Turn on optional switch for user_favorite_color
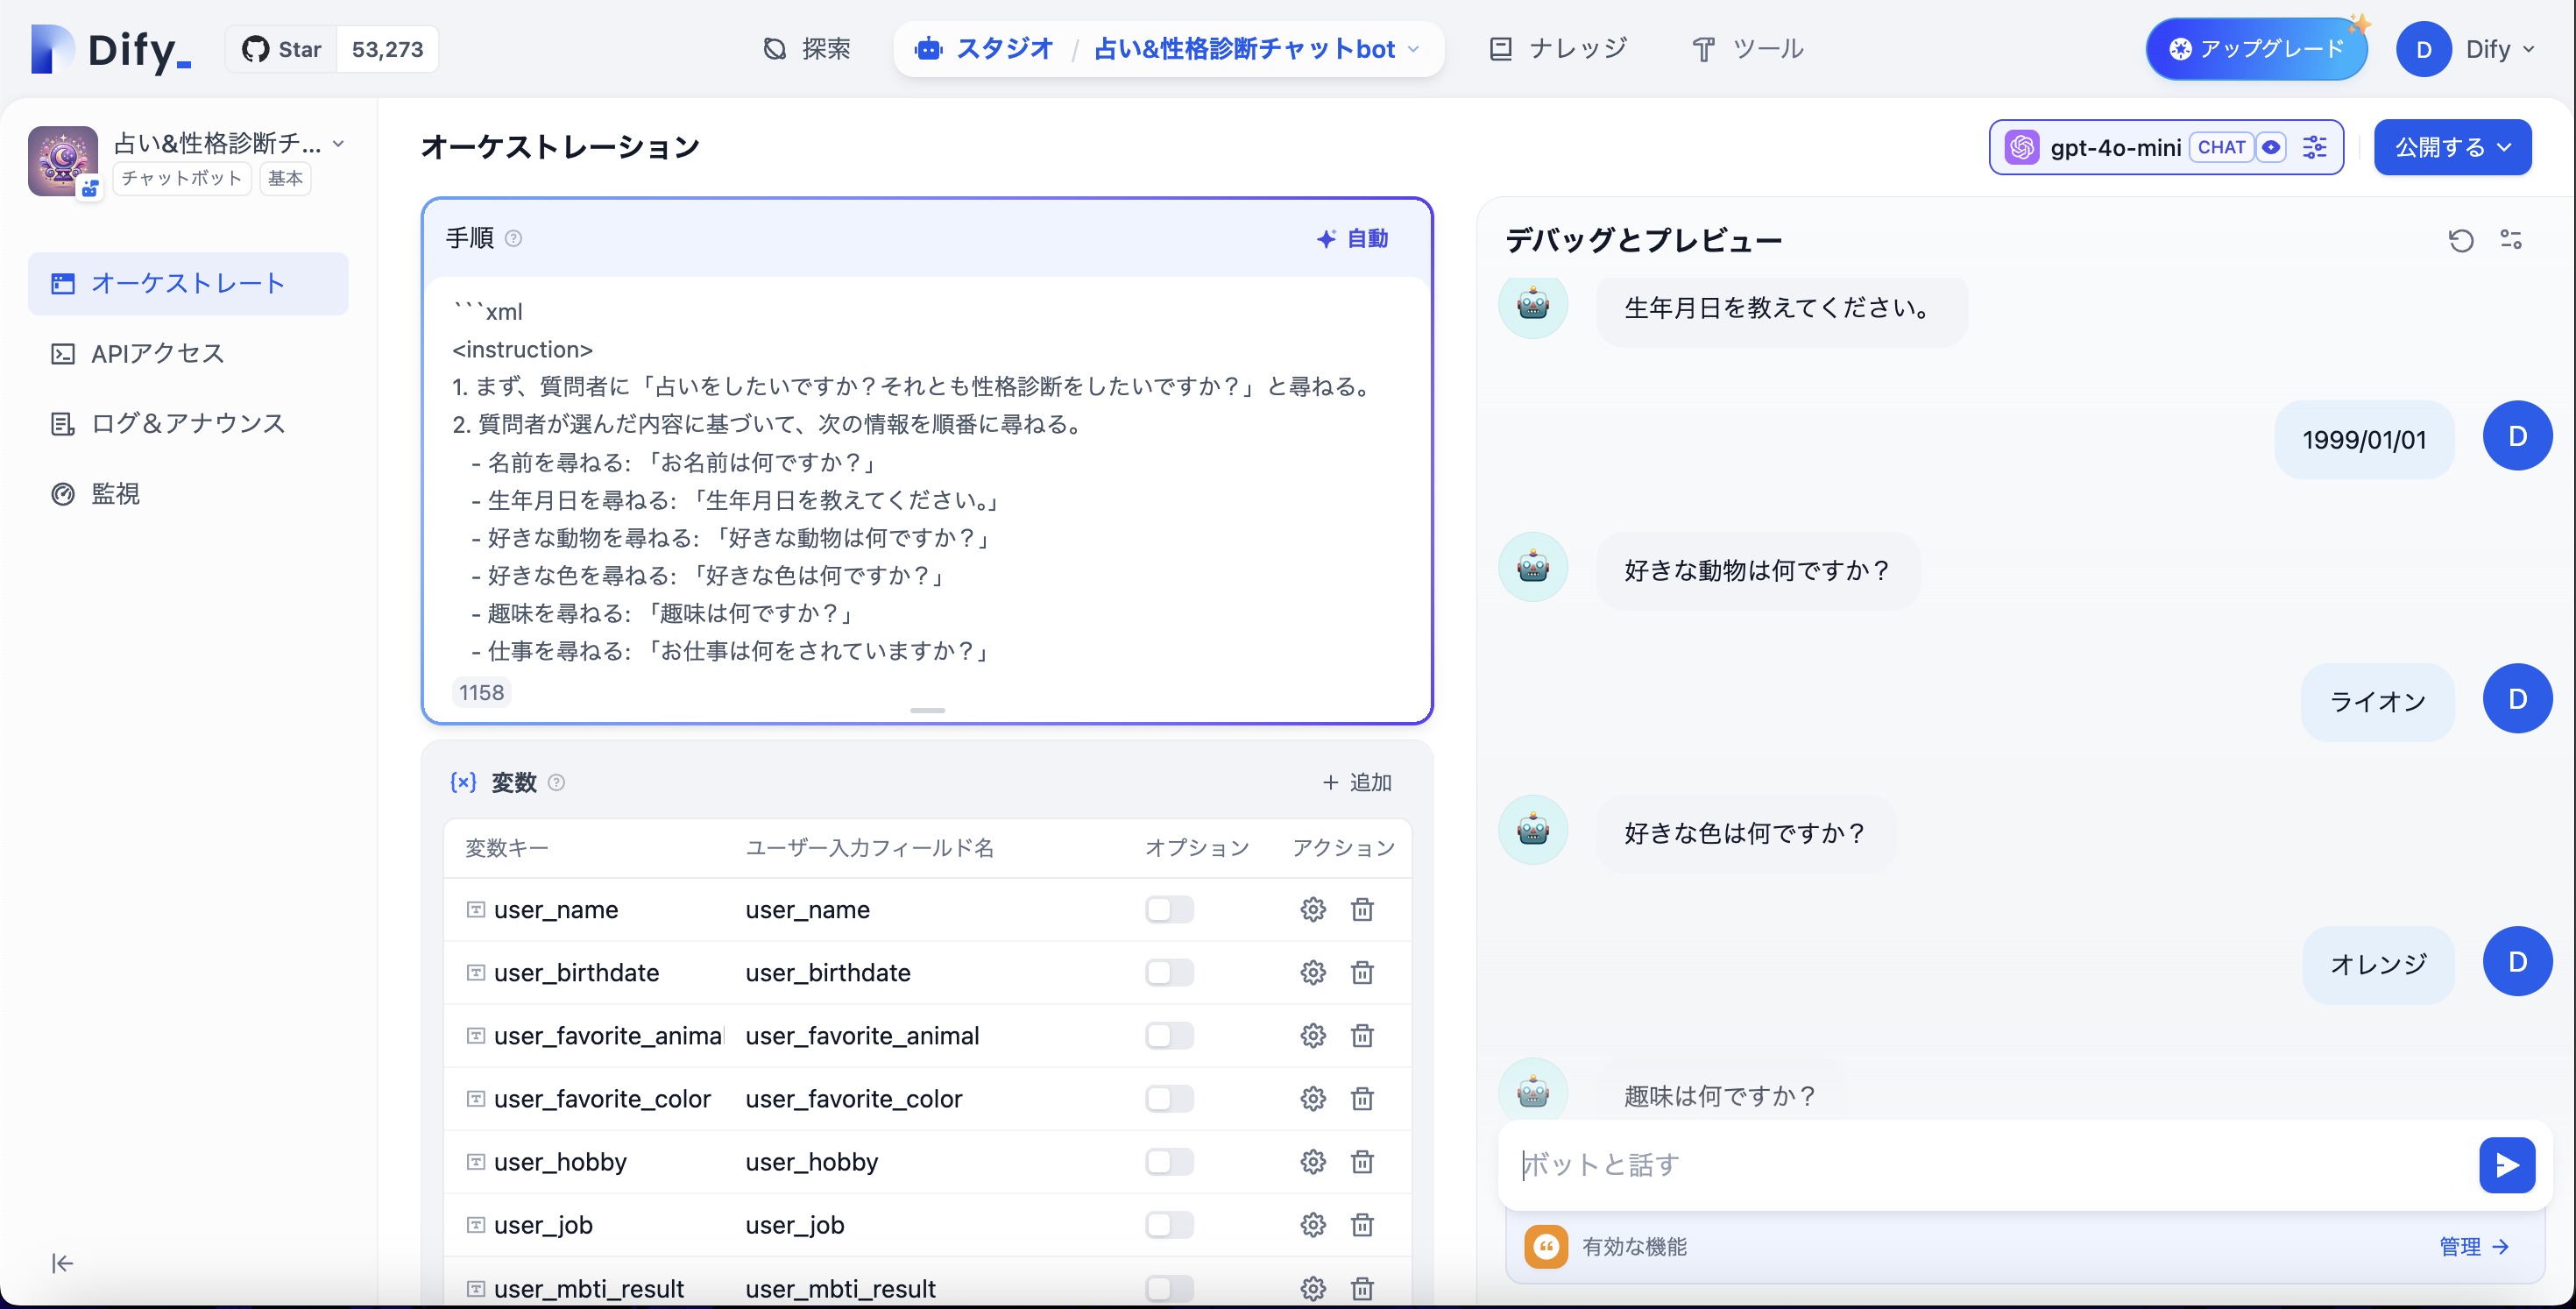The width and height of the screenshot is (2576, 1309). coord(1169,1098)
